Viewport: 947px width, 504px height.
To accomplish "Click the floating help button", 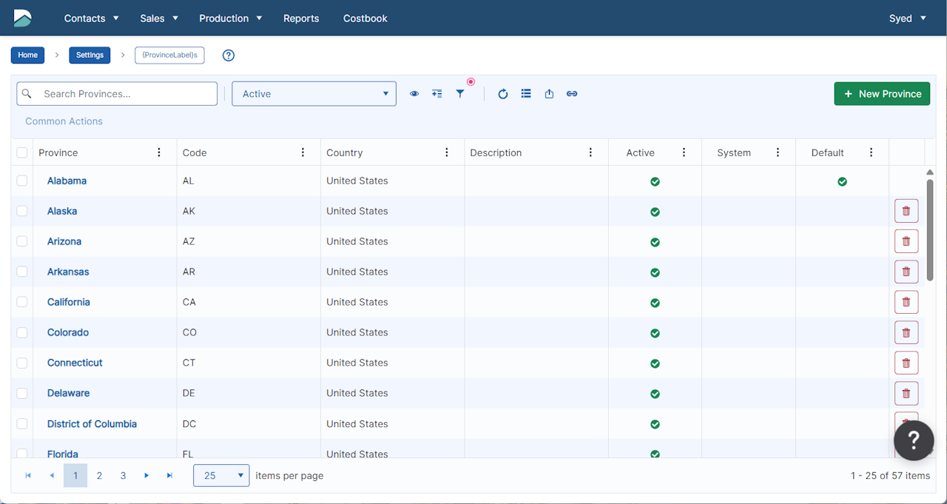I will pos(913,440).
